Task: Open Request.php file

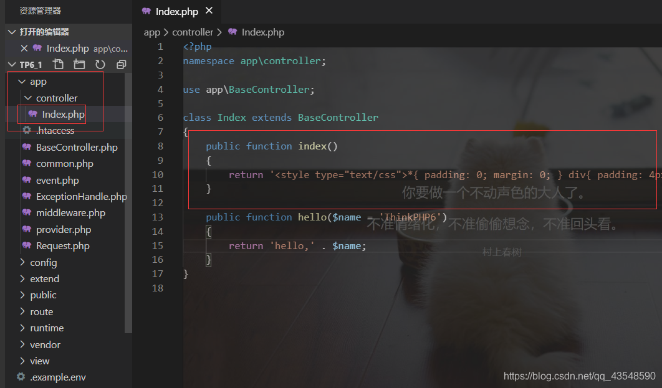Action: click(63, 246)
